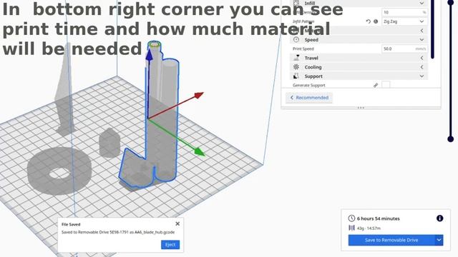Click the top handle of the layer slider

[x=451, y=2]
